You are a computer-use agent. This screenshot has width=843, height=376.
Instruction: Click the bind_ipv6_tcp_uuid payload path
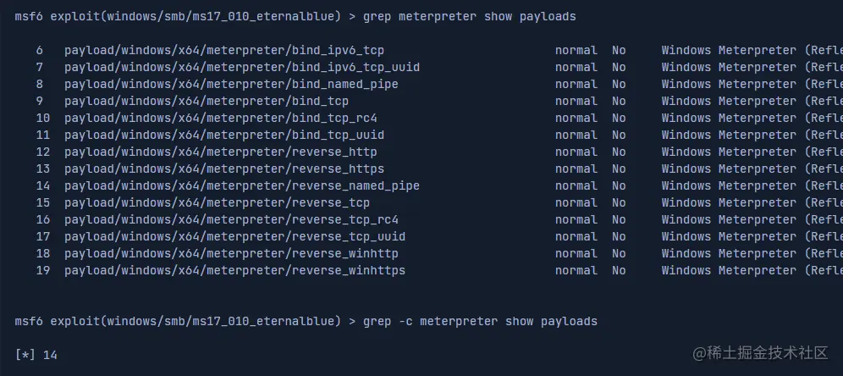(x=241, y=67)
